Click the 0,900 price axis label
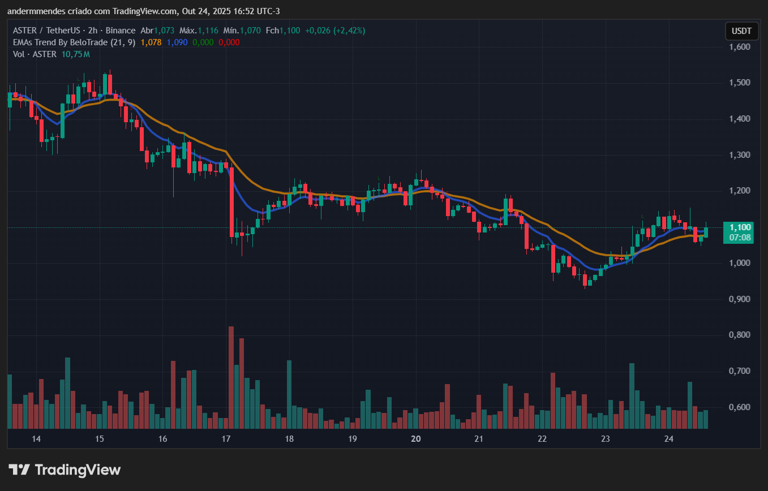This screenshot has height=491, width=768. click(740, 299)
